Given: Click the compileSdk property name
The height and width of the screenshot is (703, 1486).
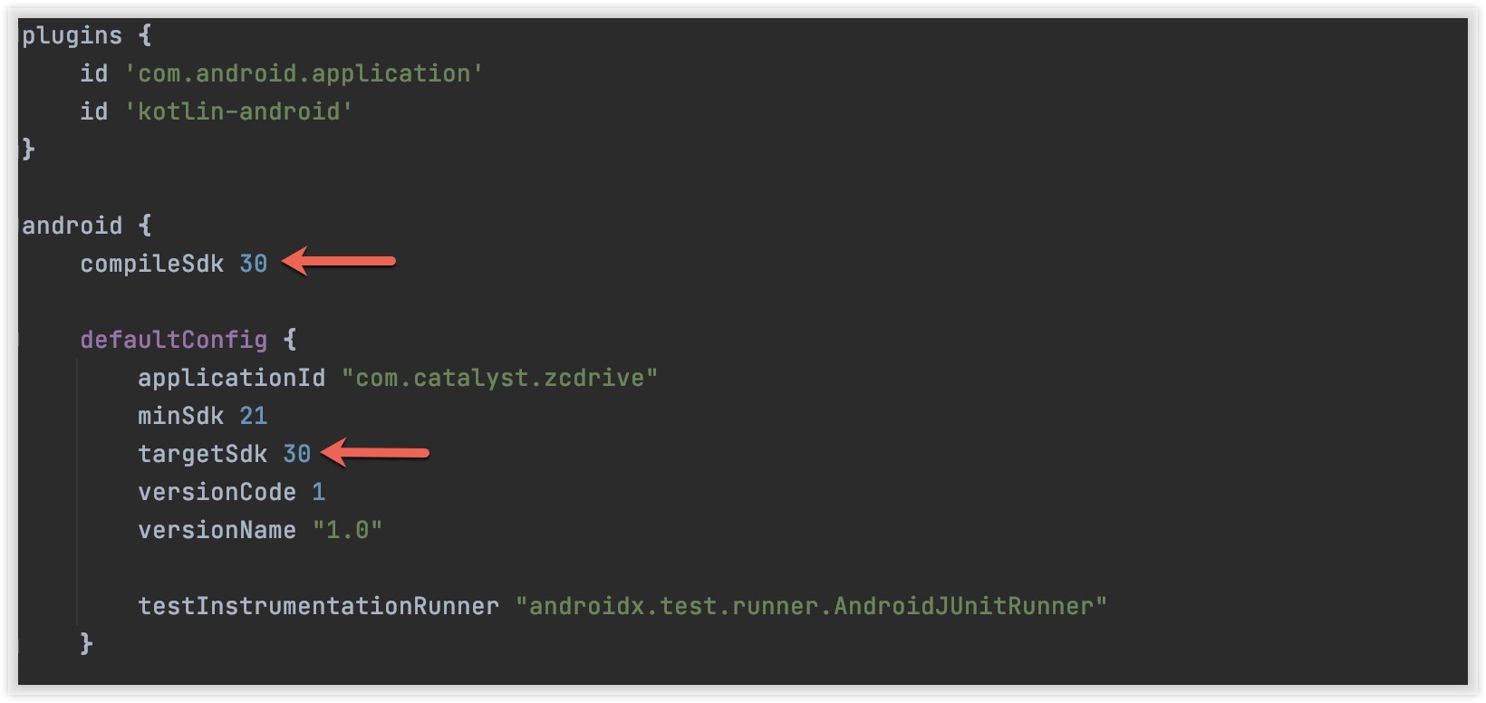Looking at the screenshot, I should 151,264.
